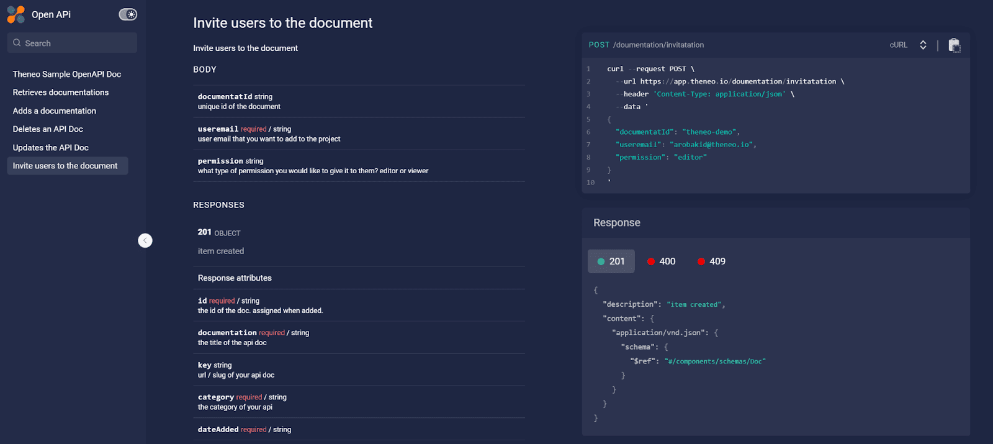
Task: Click the RESPONSES section heading
Action: [218, 205]
